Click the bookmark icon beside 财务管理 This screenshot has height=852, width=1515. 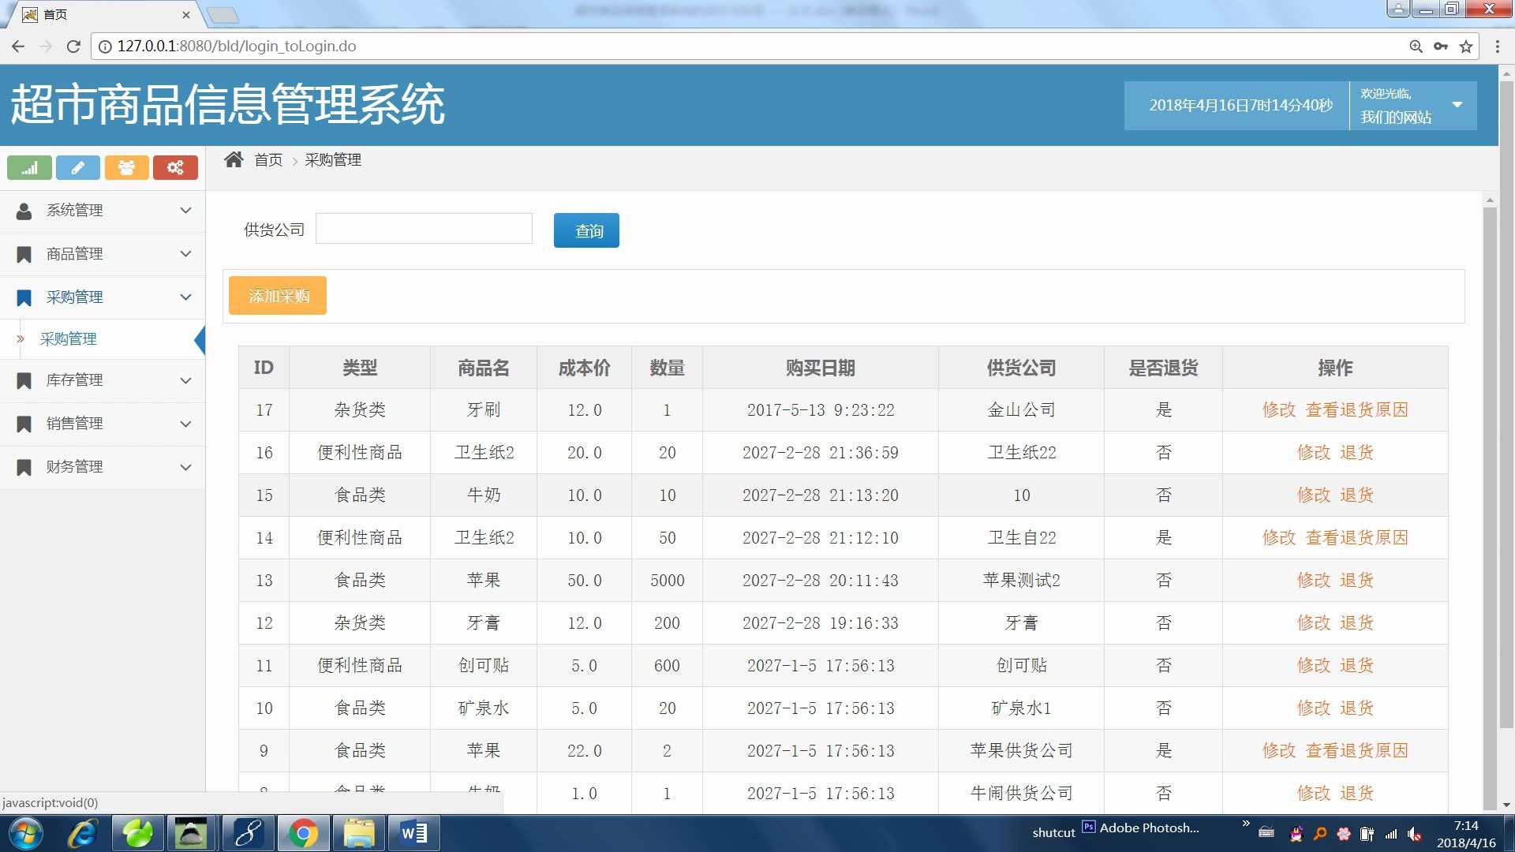coord(24,467)
